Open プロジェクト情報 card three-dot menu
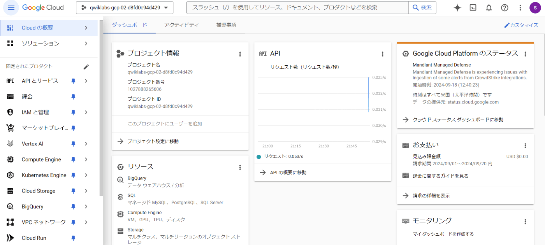This screenshot has height=245, width=545. click(240, 54)
